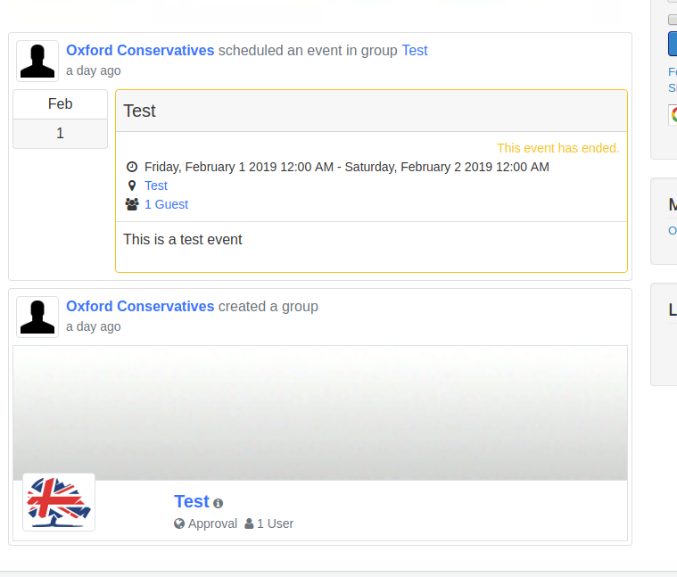
Task: Click the group cover banner image
Action: pyautogui.click(x=320, y=413)
